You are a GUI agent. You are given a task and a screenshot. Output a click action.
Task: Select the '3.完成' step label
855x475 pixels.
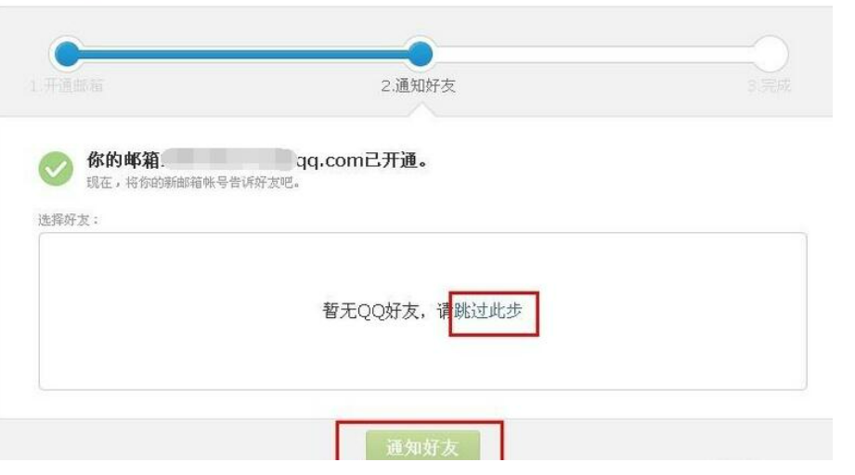[769, 85]
